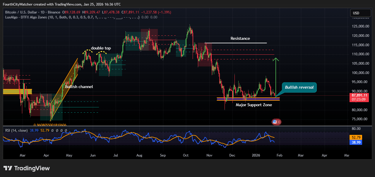Open the USD currency selector
The width and height of the screenshot is (375, 177).
coord(360,13)
